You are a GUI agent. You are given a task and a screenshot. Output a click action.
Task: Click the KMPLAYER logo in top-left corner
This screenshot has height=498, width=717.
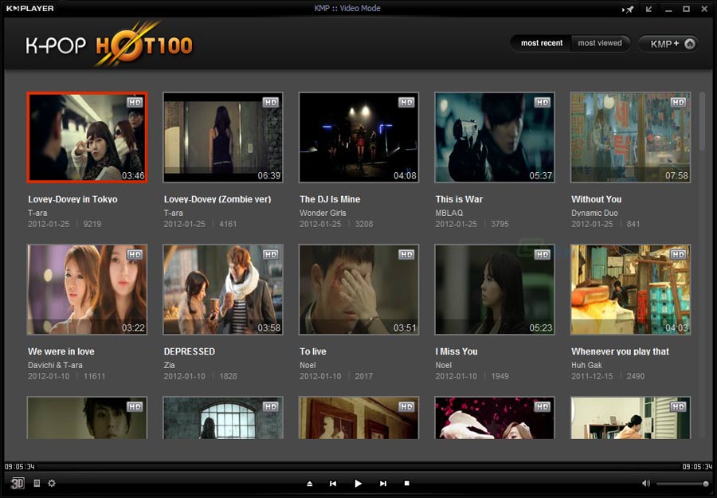(x=29, y=7)
